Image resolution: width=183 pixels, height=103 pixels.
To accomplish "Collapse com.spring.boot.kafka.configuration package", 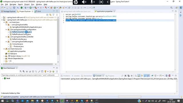I will (6, 29).
